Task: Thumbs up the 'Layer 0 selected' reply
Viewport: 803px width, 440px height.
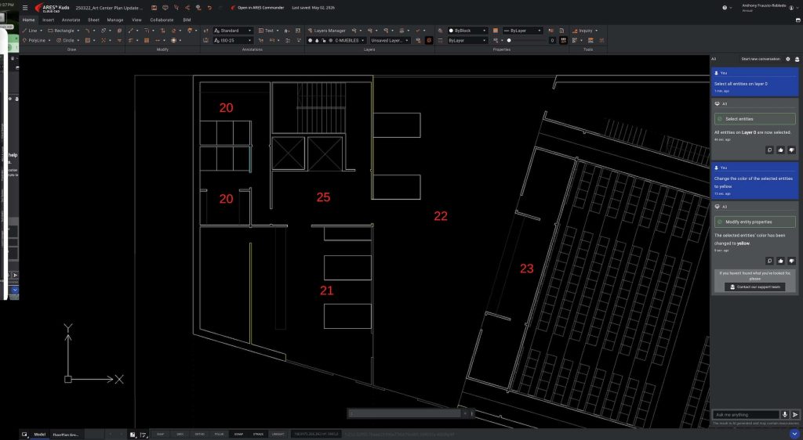Action: [x=780, y=150]
